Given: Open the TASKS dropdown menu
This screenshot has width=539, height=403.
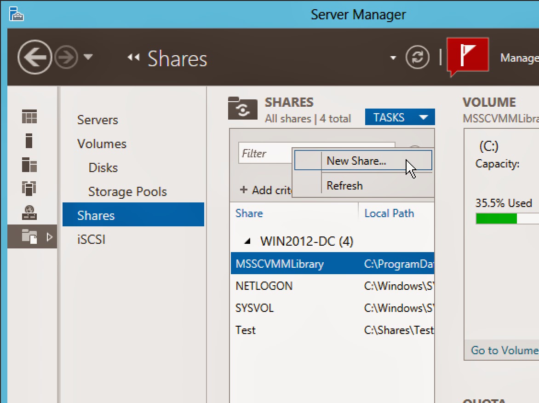Looking at the screenshot, I should (399, 117).
